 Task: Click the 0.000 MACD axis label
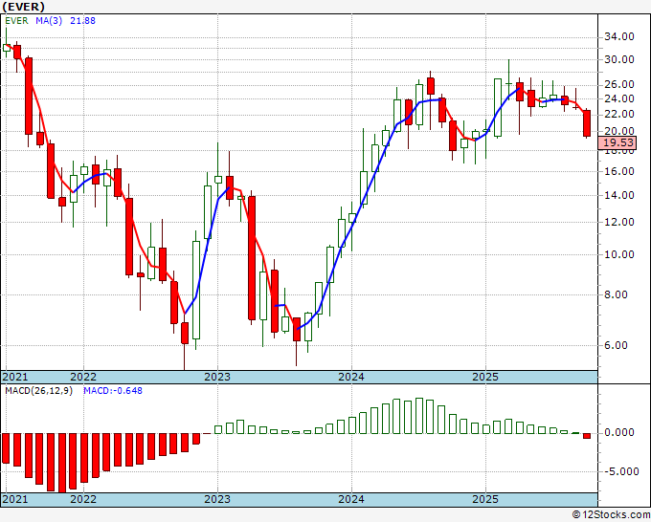click(x=619, y=432)
